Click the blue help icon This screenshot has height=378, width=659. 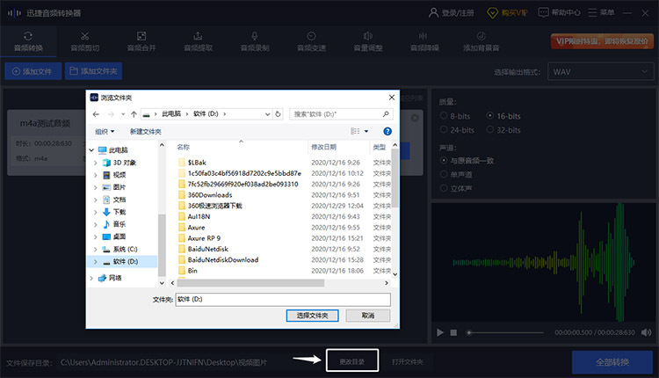click(x=387, y=131)
